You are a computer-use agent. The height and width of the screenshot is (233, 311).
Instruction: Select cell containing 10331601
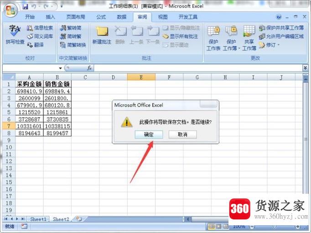[29, 126]
